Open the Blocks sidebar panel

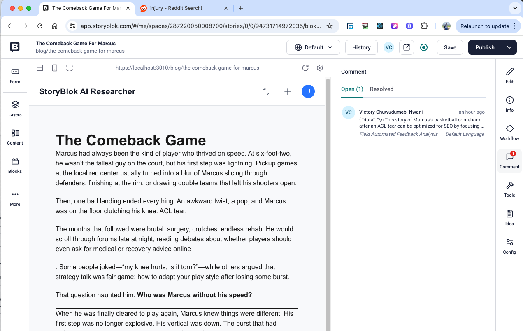tap(15, 165)
